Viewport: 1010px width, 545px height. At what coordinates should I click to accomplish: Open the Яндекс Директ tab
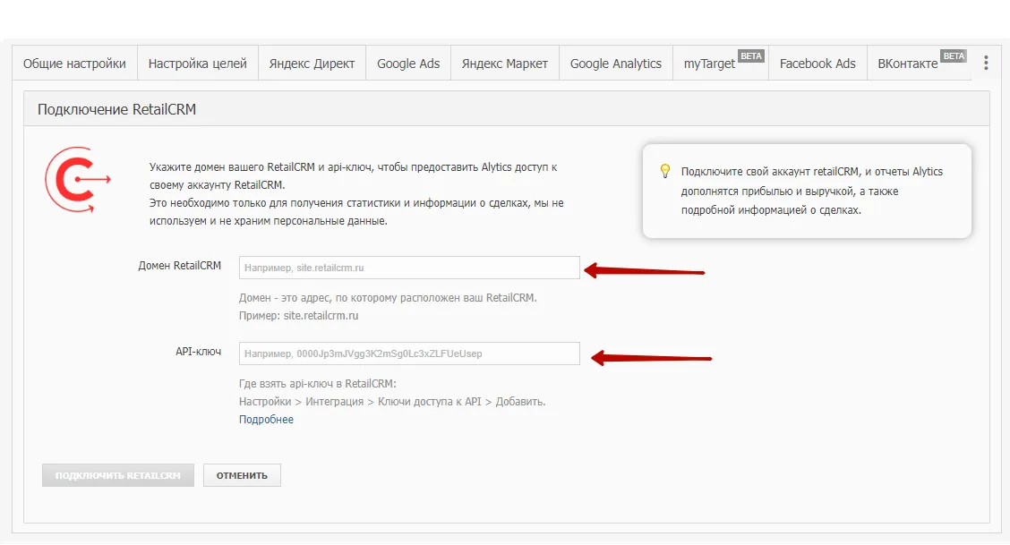click(x=312, y=63)
